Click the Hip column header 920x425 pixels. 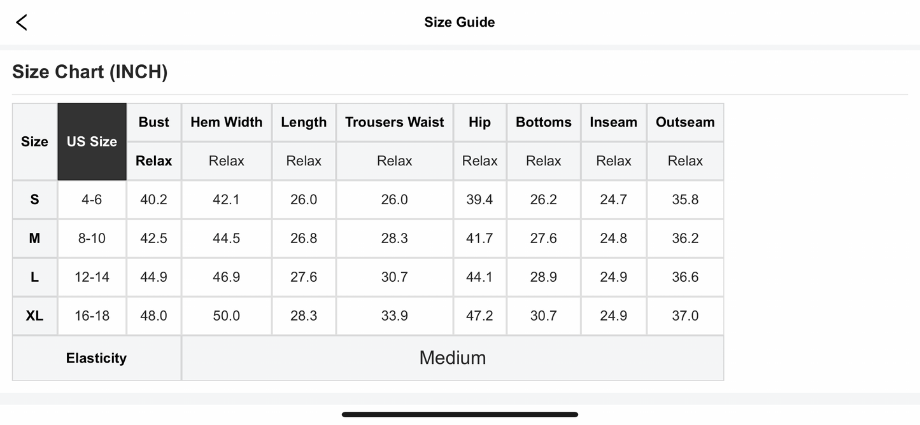pyautogui.click(x=479, y=122)
